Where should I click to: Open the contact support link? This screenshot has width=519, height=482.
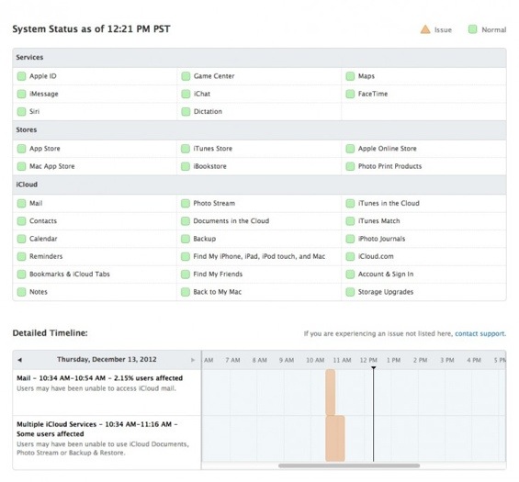(x=480, y=333)
